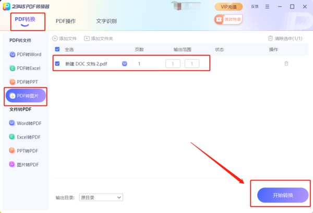Click the PPT转PDF sidebar icon
Viewport: 313px width, 213px height.
click(x=12, y=151)
